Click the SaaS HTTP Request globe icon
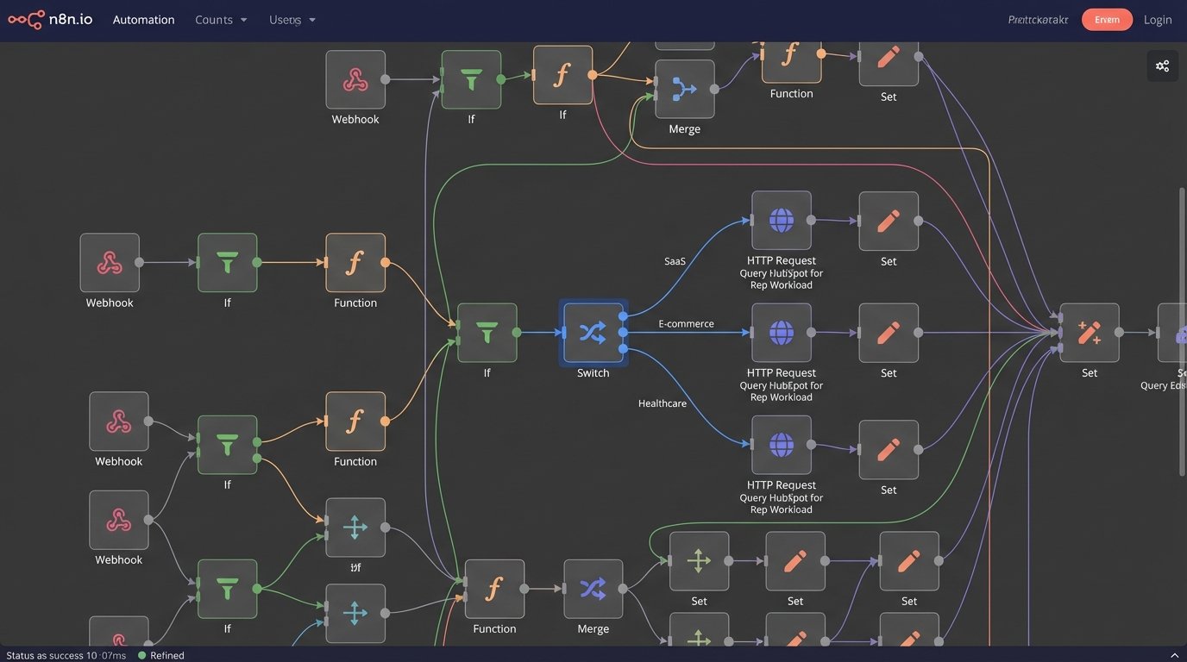 pyautogui.click(x=781, y=220)
